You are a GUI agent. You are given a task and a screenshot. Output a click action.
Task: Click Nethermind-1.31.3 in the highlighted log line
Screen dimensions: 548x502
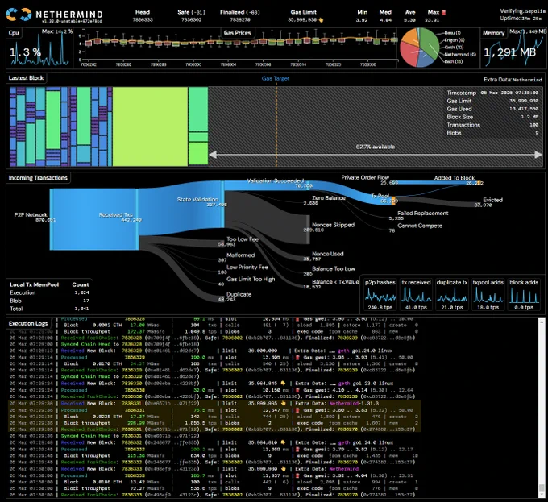(354, 403)
